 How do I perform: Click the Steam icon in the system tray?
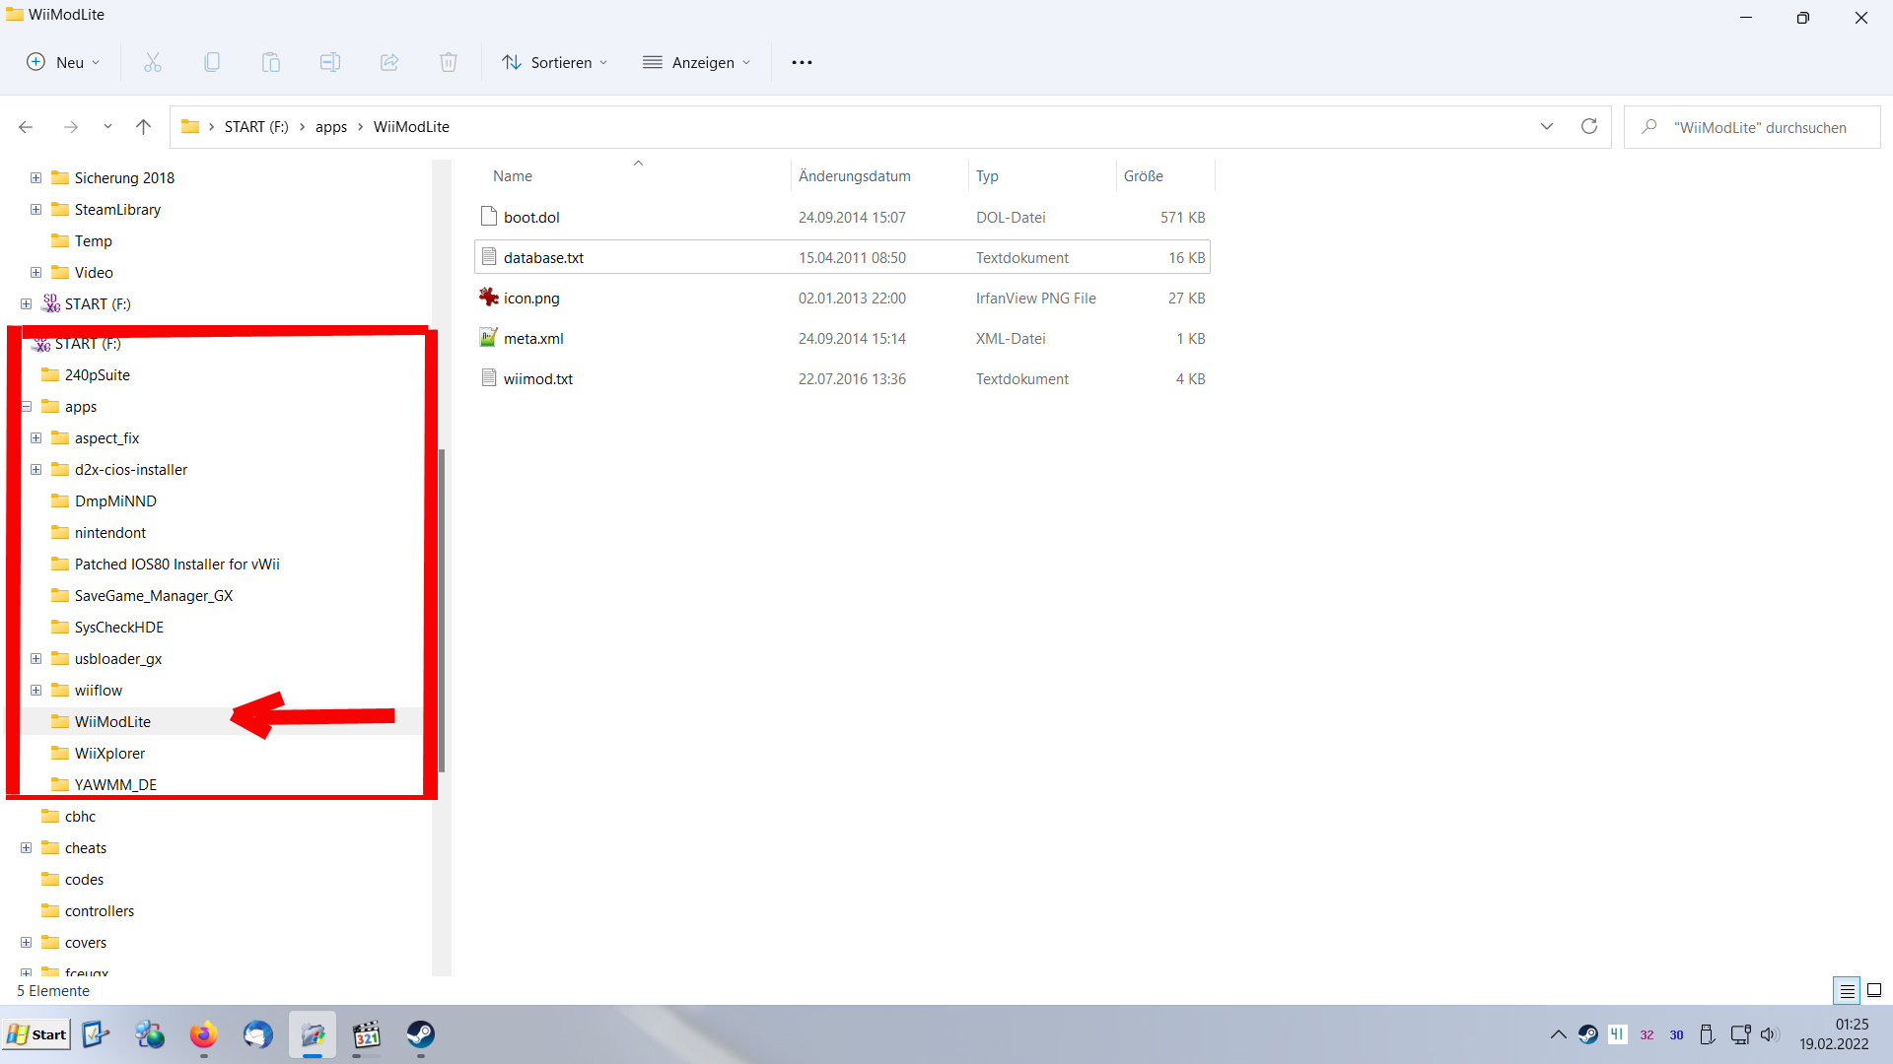pyautogui.click(x=1588, y=1034)
